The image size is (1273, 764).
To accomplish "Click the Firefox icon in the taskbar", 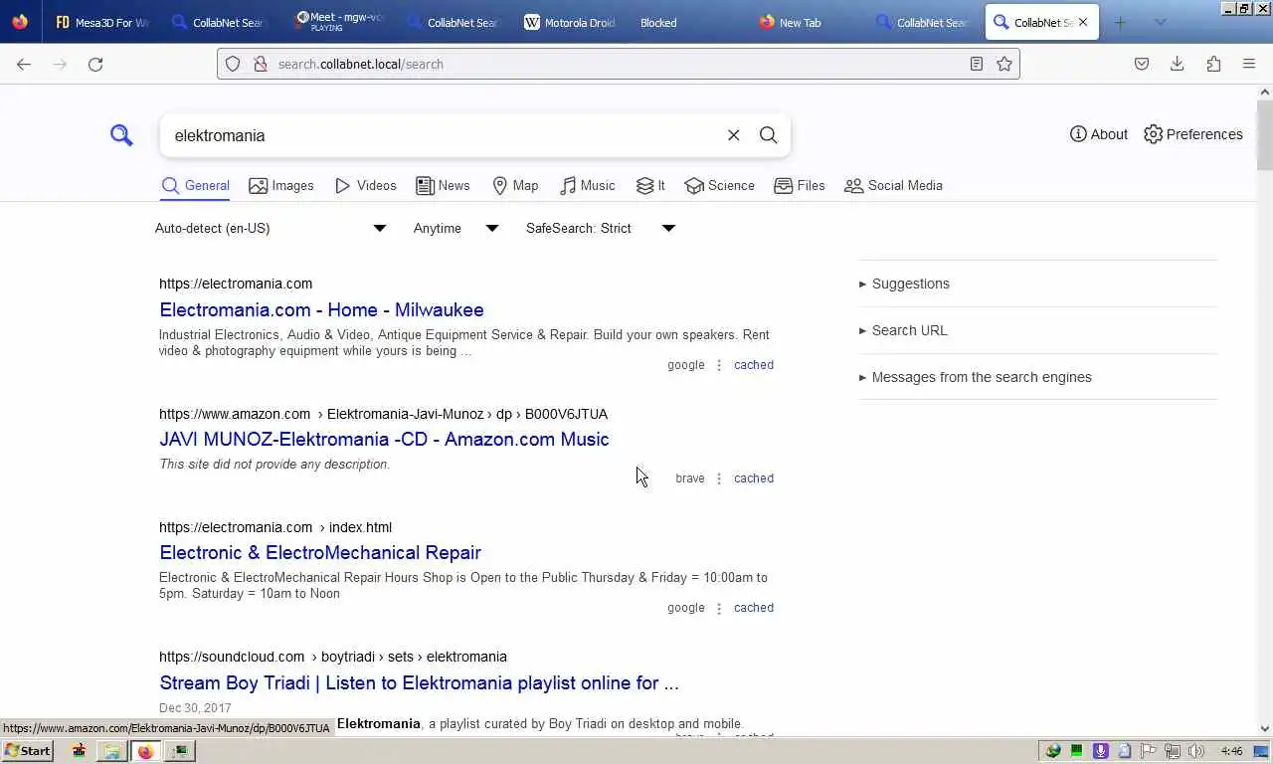I will coord(146,751).
